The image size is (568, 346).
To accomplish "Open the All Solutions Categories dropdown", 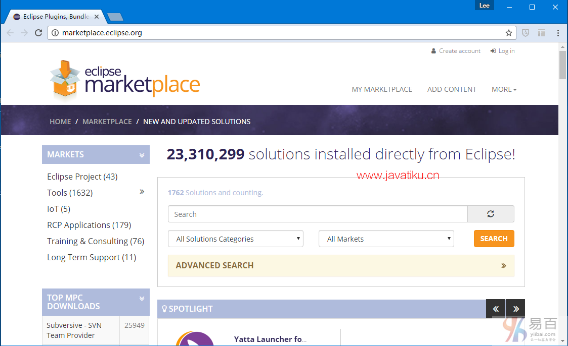I will (x=235, y=239).
